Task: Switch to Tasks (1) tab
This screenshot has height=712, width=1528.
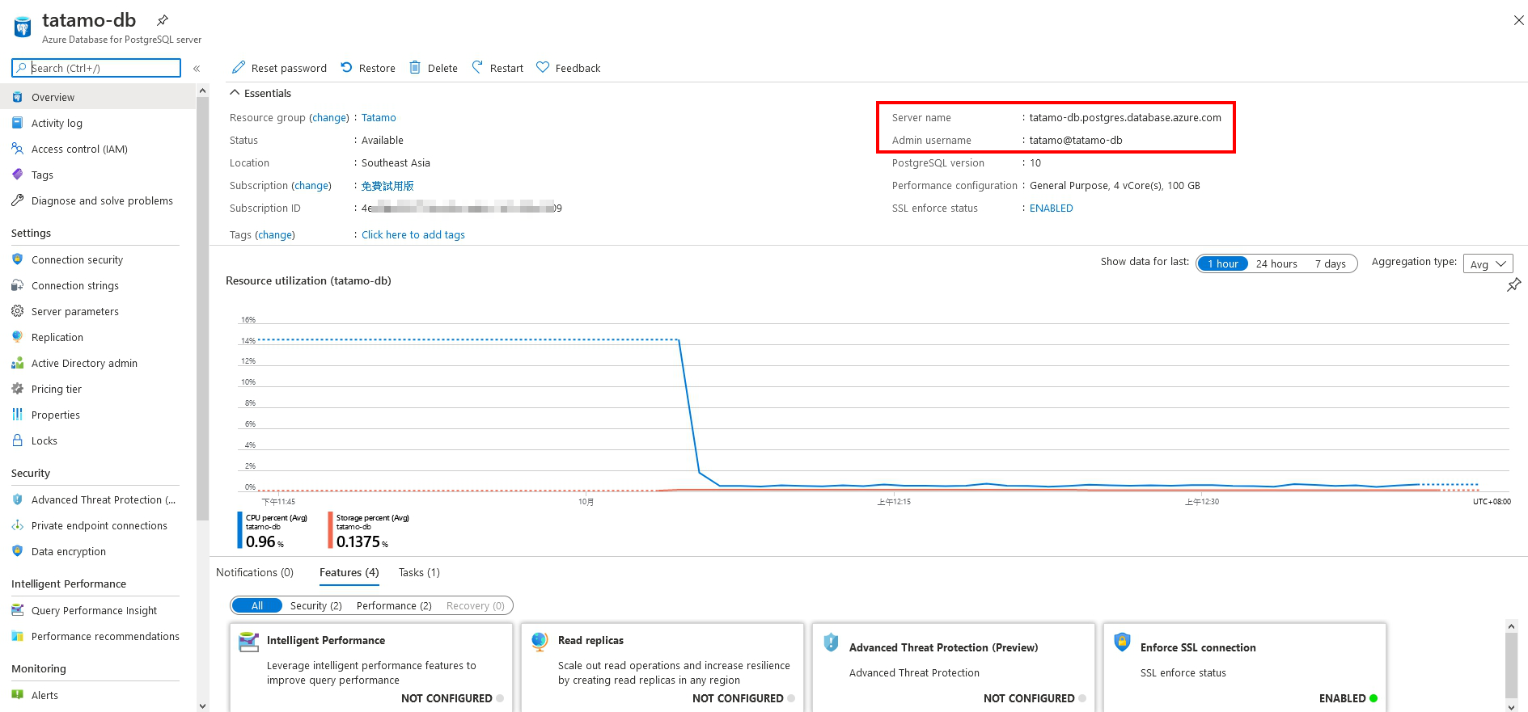Action: [x=419, y=572]
